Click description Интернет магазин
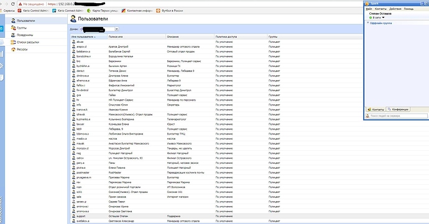The height and width of the screenshot is (224, 429). pyautogui.click(x=178, y=197)
